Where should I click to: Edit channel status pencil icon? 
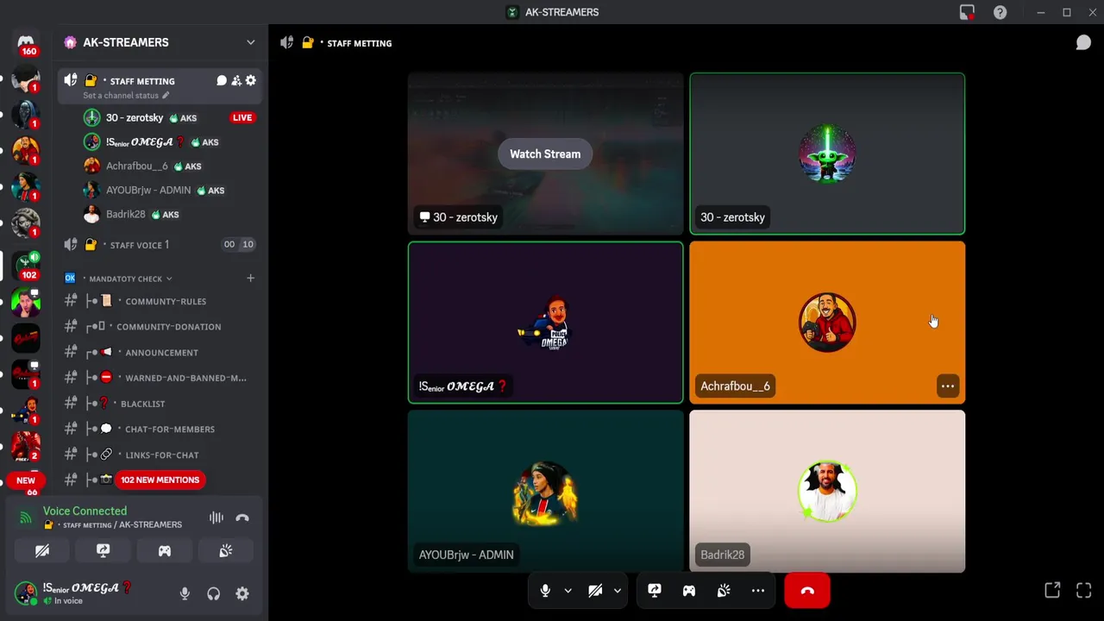click(x=166, y=96)
